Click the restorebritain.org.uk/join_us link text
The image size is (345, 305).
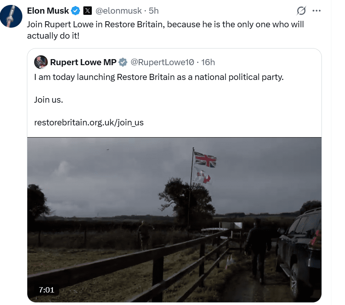[89, 122]
